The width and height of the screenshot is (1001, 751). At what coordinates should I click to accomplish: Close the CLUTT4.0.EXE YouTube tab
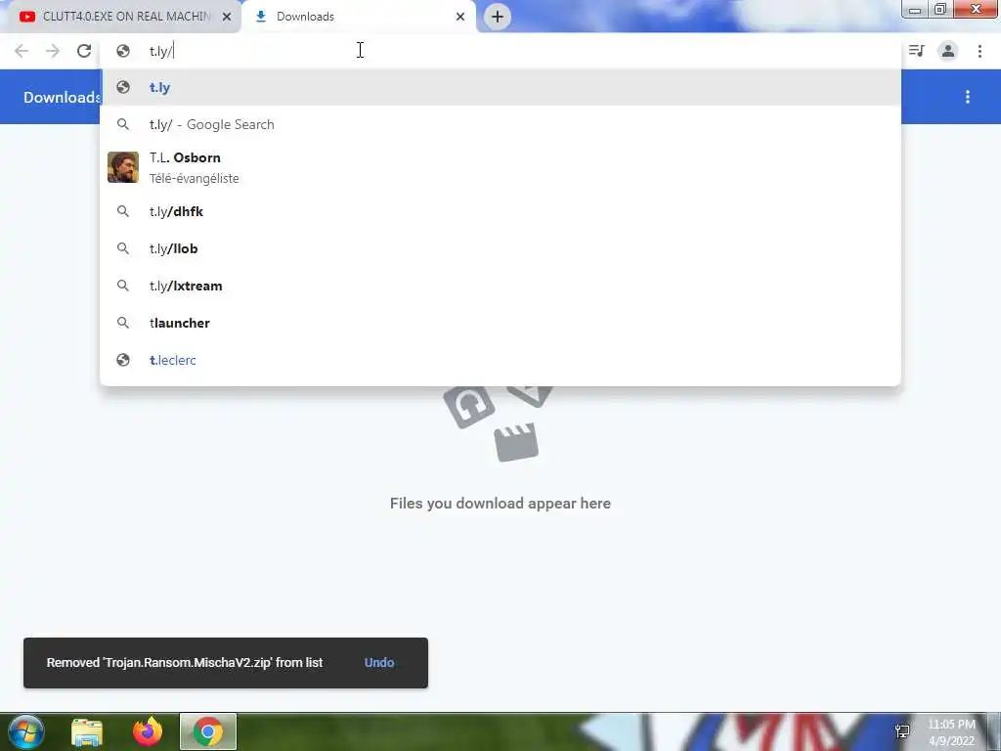click(x=227, y=17)
